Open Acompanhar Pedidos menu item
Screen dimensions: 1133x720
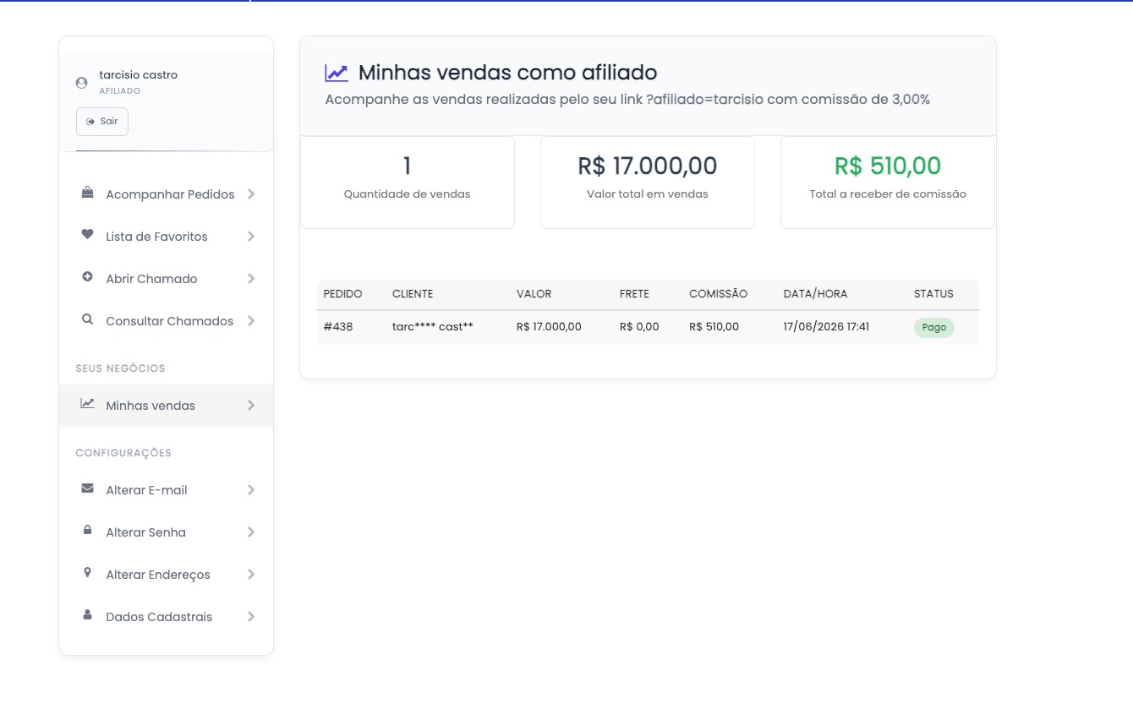pyautogui.click(x=166, y=194)
